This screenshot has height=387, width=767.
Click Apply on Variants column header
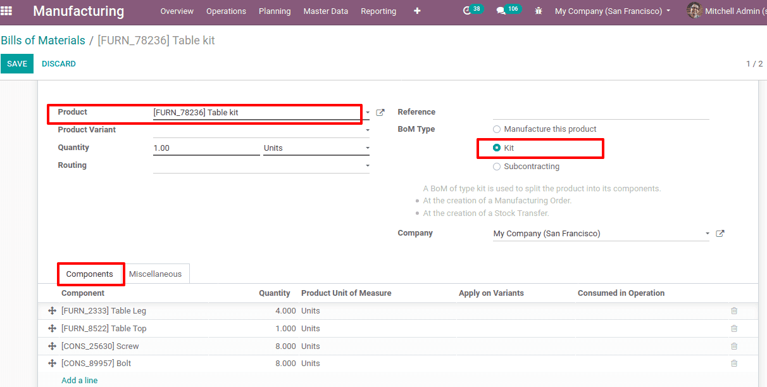tap(491, 293)
